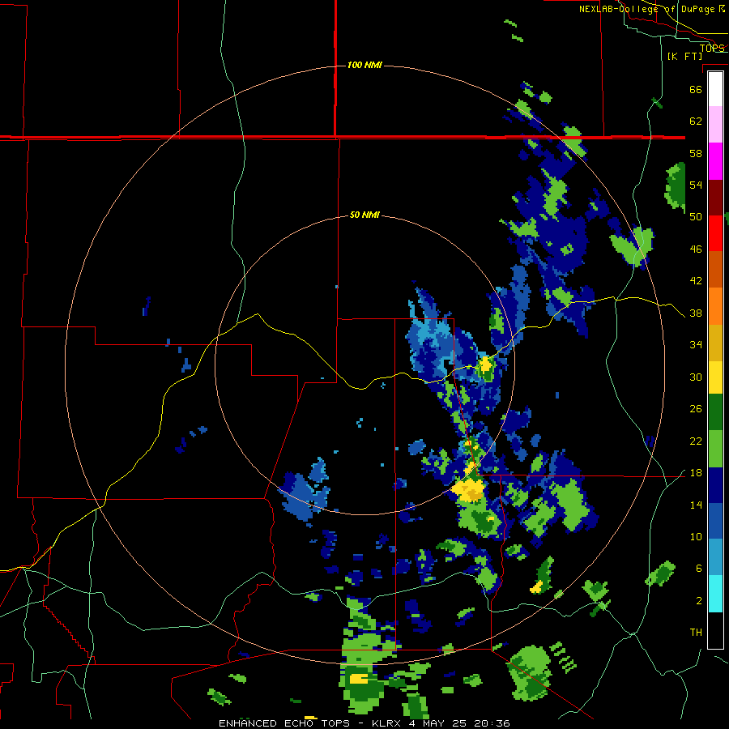Click the 50 value on the scale
The image size is (729, 729).
click(x=696, y=216)
